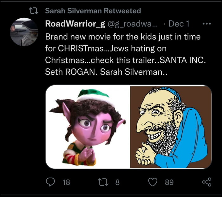Open the right image with brown background
The width and height of the screenshot is (222, 197).
171,127
